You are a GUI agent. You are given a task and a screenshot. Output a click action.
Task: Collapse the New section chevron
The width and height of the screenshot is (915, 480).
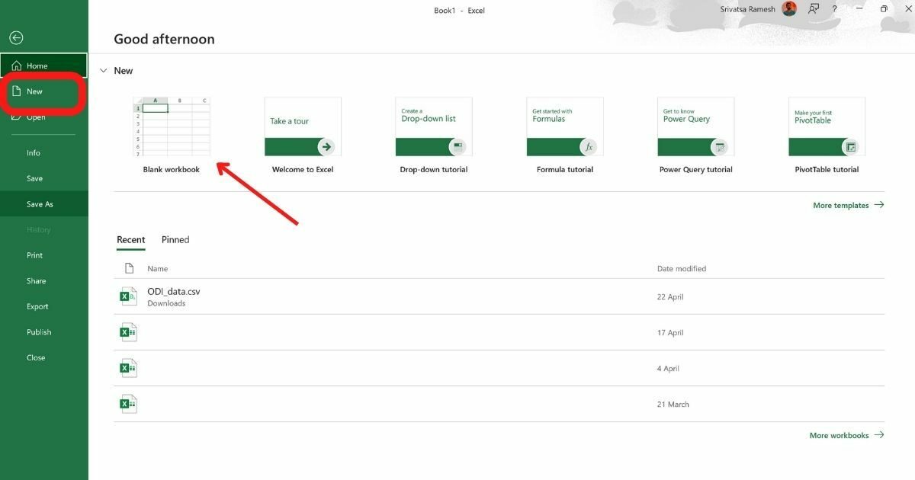pos(104,71)
